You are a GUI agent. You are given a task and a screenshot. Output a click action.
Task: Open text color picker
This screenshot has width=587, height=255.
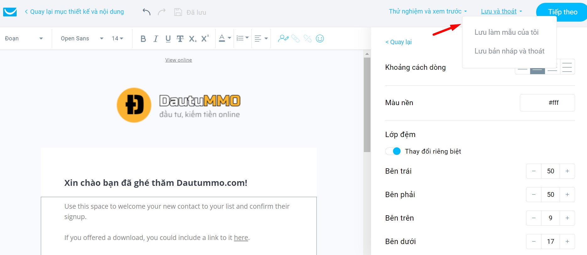pyautogui.click(x=225, y=38)
